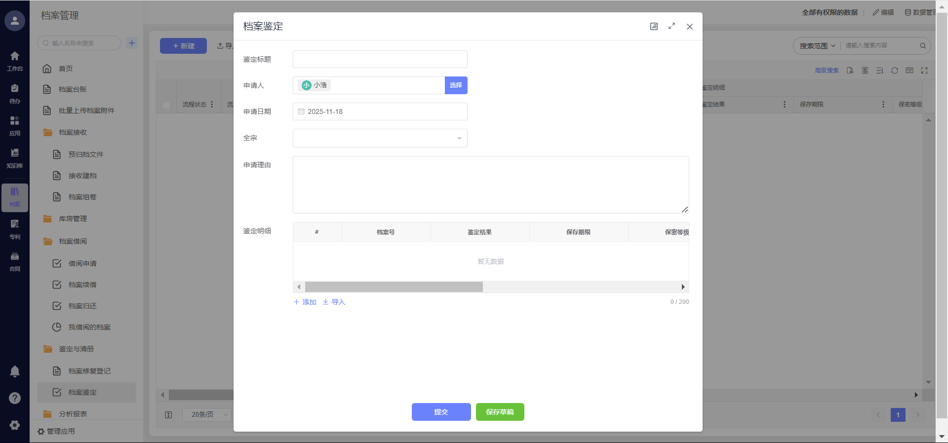
Task: Click the notification bell icon
Action: pyautogui.click(x=15, y=371)
